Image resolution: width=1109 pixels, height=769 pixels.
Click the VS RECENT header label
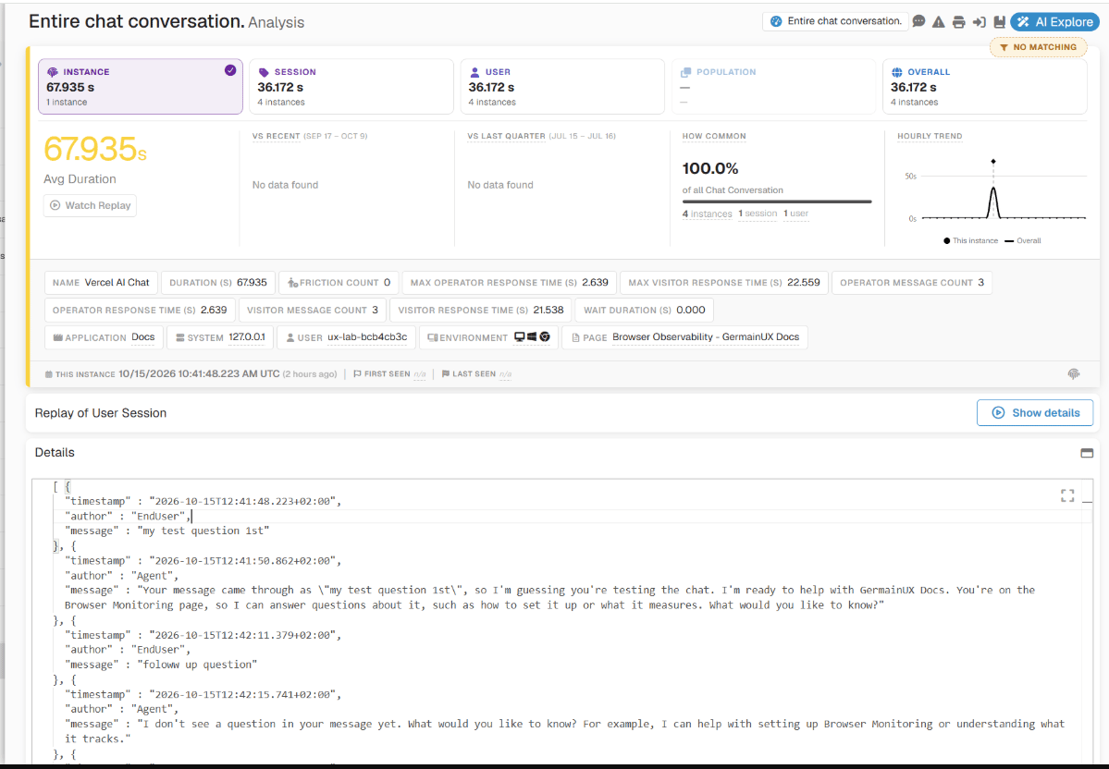tap(276, 136)
